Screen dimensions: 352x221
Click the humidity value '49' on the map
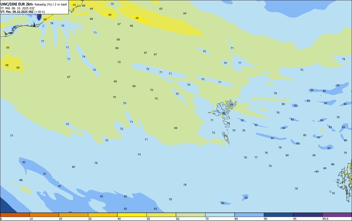[91, 9]
